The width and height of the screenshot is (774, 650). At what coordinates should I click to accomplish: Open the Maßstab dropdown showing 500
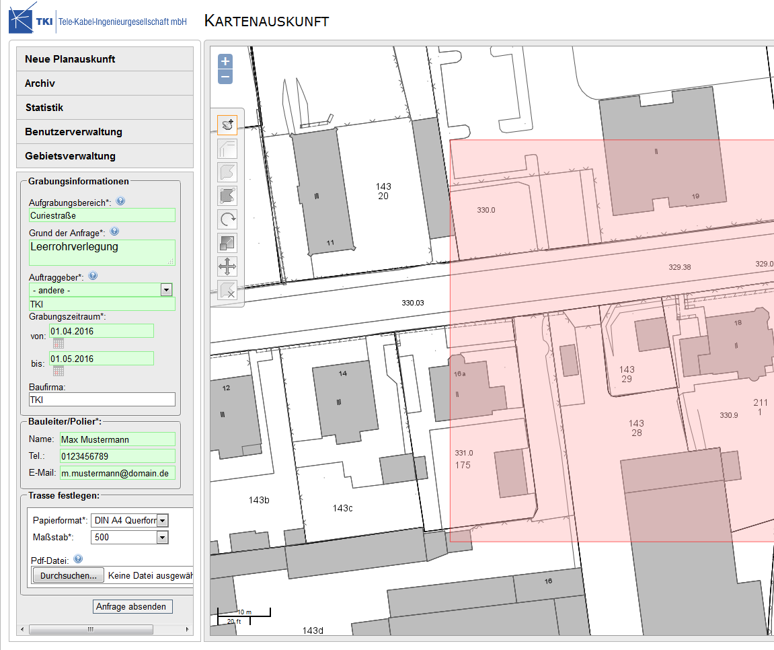tap(162, 537)
